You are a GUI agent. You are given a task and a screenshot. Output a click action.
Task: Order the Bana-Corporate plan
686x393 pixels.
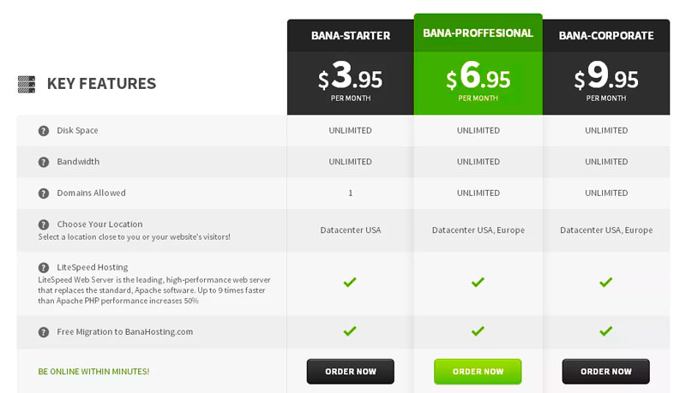(x=606, y=372)
